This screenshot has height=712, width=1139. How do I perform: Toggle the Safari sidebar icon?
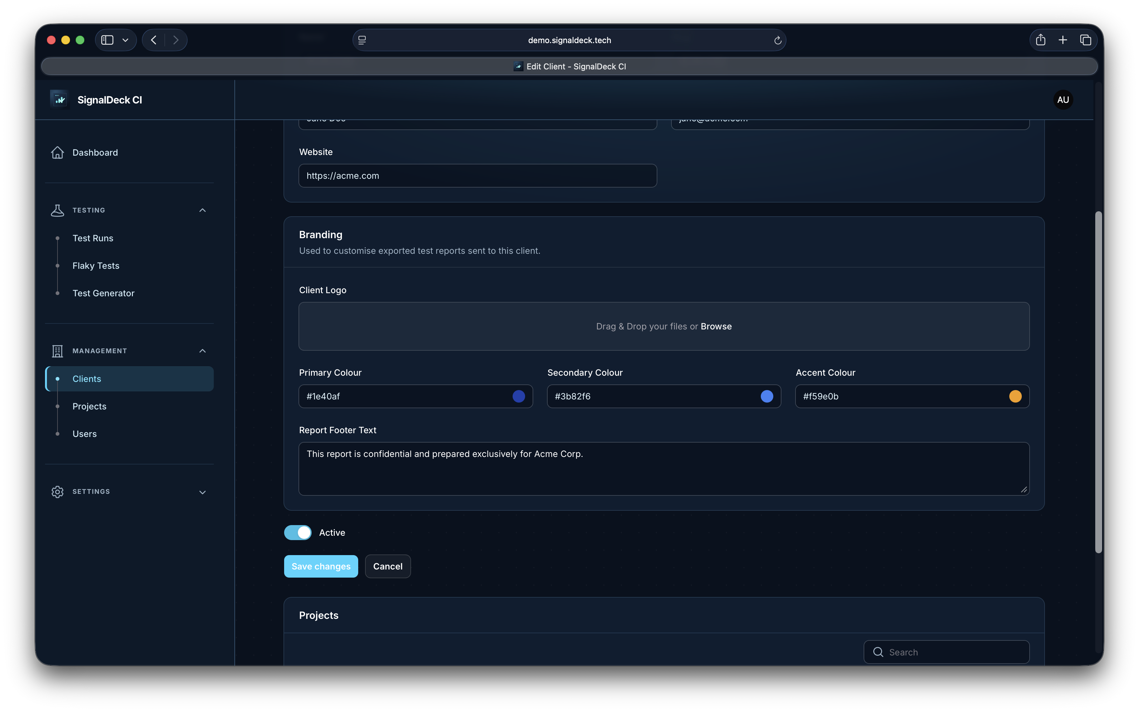tap(107, 40)
